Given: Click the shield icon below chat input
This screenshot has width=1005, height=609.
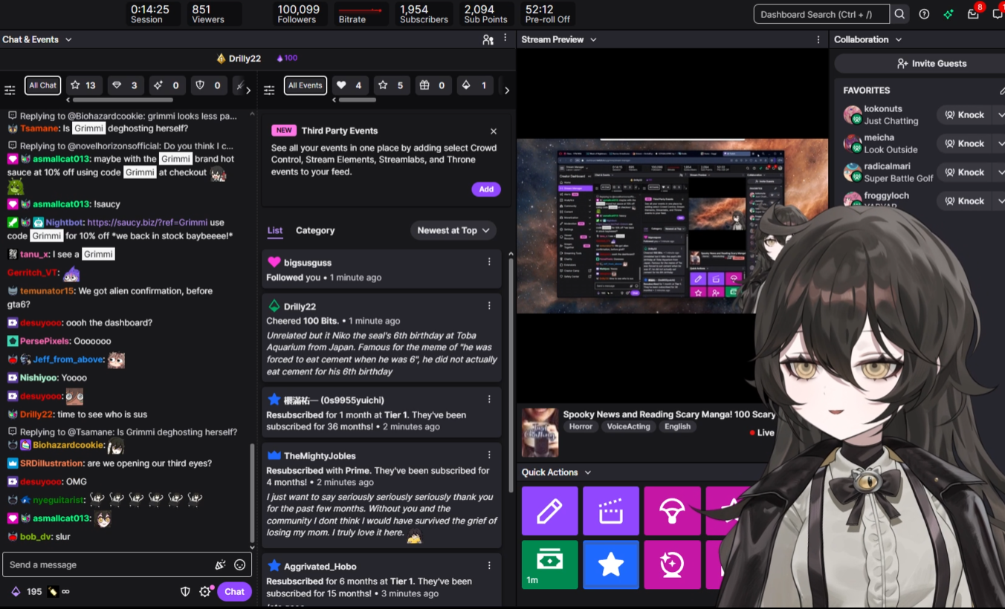Looking at the screenshot, I should (x=186, y=592).
